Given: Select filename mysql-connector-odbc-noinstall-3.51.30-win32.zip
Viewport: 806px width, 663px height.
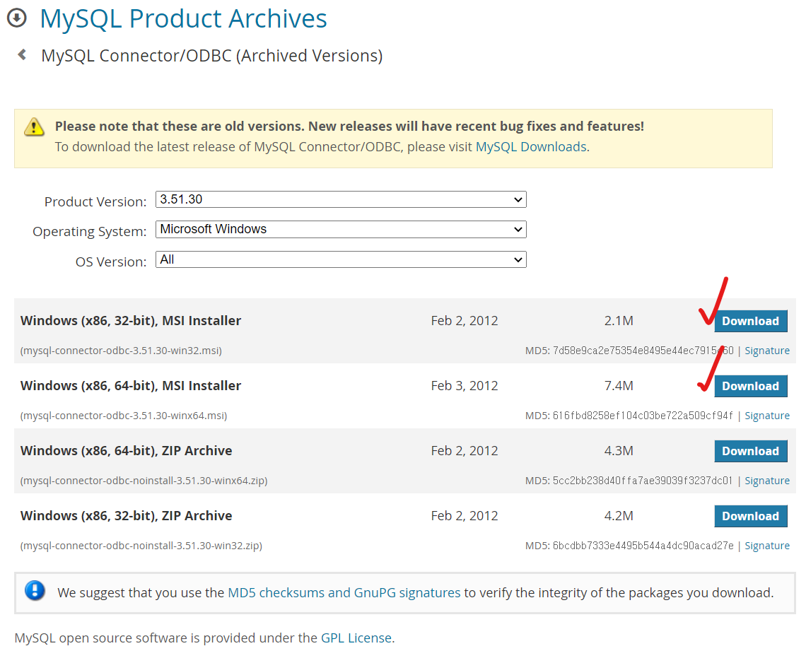Looking at the screenshot, I should click(x=141, y=545).
